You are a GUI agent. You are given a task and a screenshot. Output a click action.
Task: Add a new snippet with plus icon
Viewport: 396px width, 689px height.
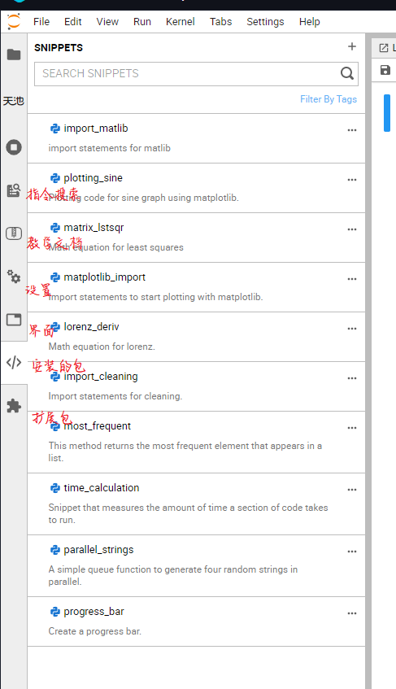(351, 46)
